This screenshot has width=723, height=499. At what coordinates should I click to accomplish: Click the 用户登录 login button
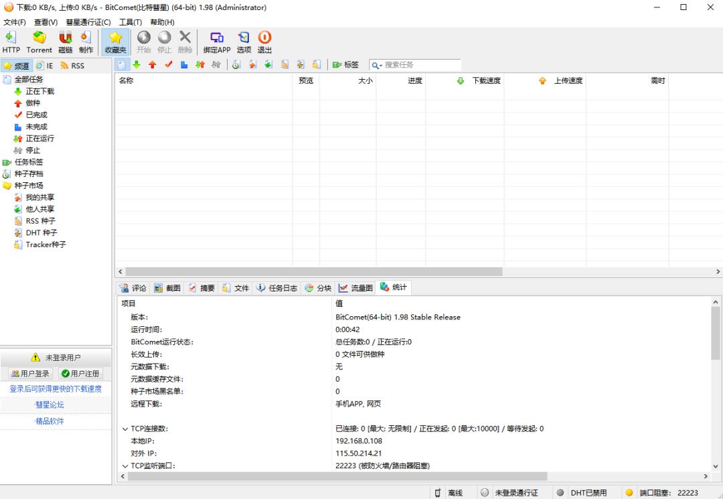[x=31, y=373]
